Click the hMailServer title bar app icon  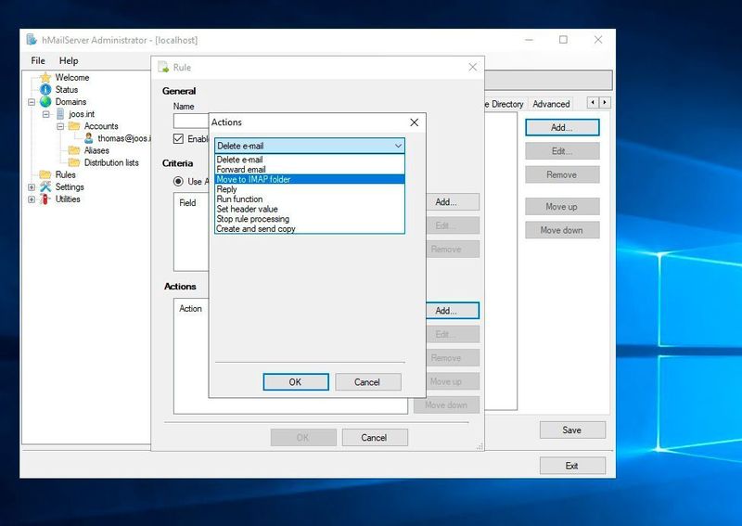click(32, 40)
